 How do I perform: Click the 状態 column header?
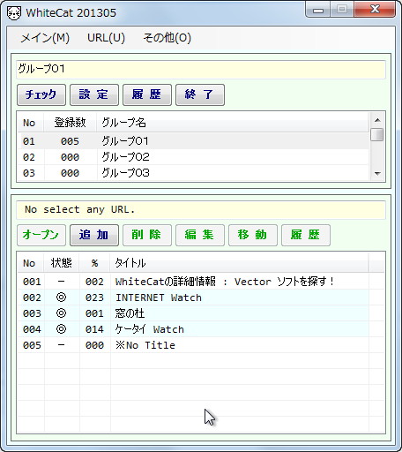(61, 263)
